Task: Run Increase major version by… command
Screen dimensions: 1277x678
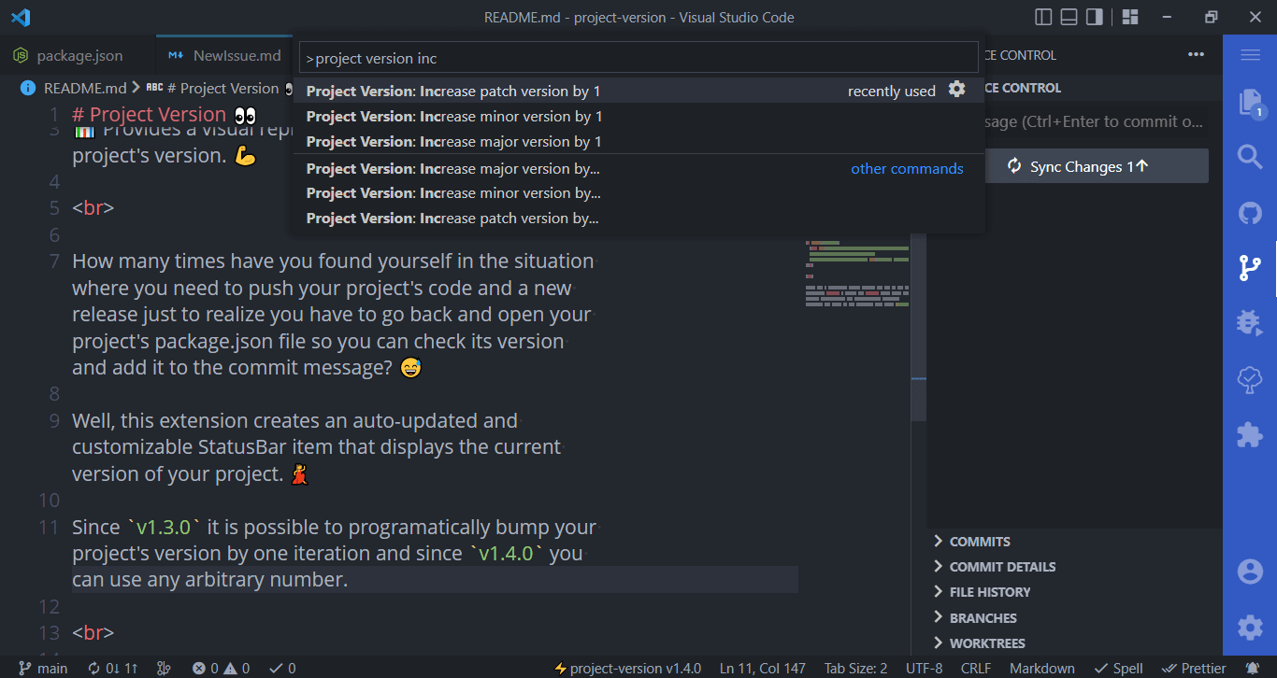Action: click(x=638, y=169)
